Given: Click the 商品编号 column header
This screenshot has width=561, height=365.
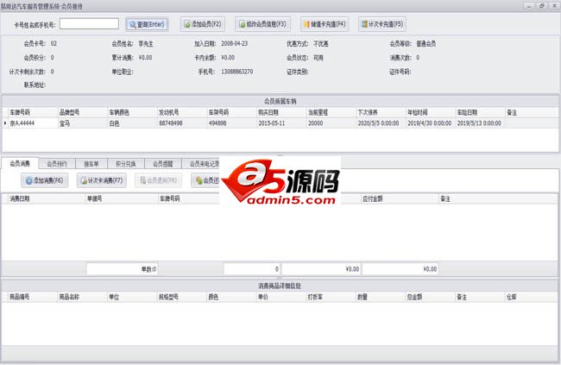Looking at the screenshot, I should point(33,297).
